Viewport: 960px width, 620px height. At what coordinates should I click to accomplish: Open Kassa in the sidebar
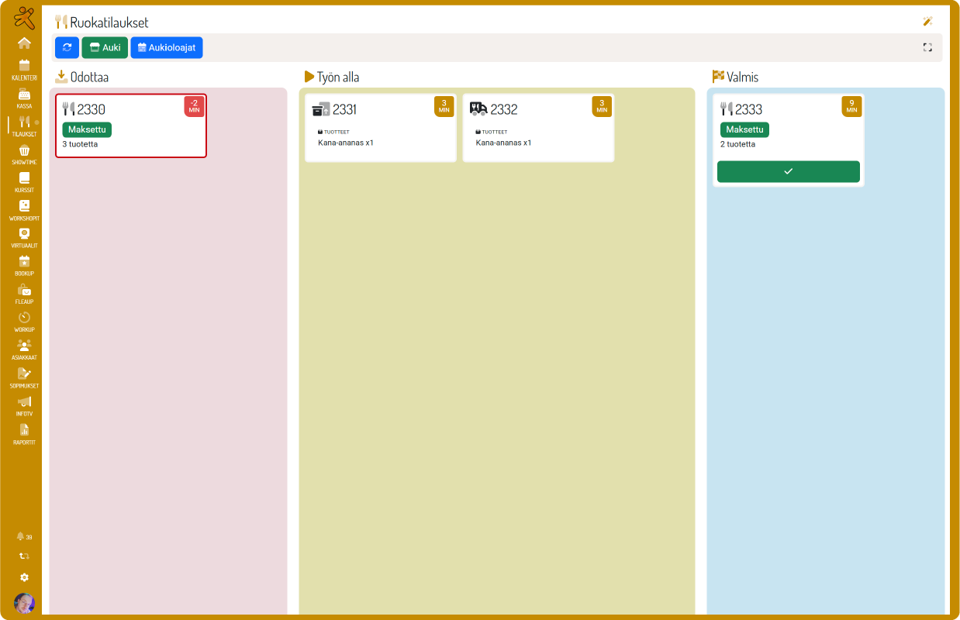tap(24, 98)
